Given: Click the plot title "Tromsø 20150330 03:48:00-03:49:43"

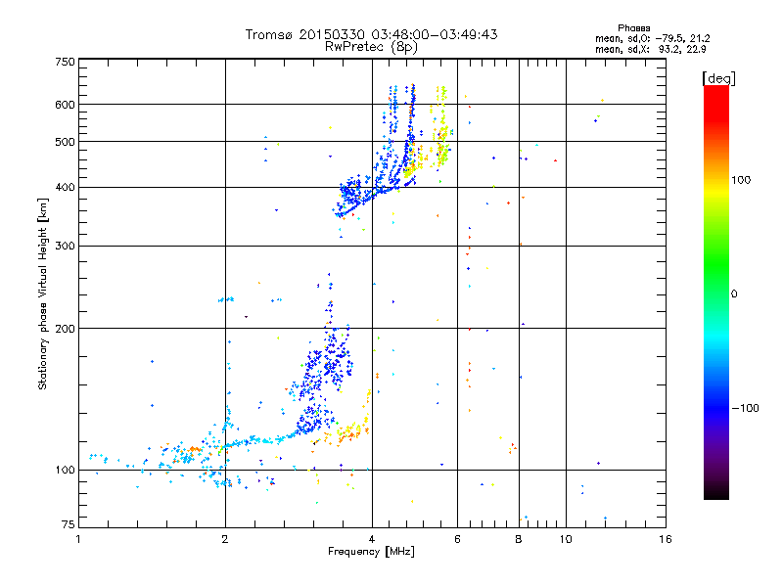Looking at the screenshot, I should 371,34.
